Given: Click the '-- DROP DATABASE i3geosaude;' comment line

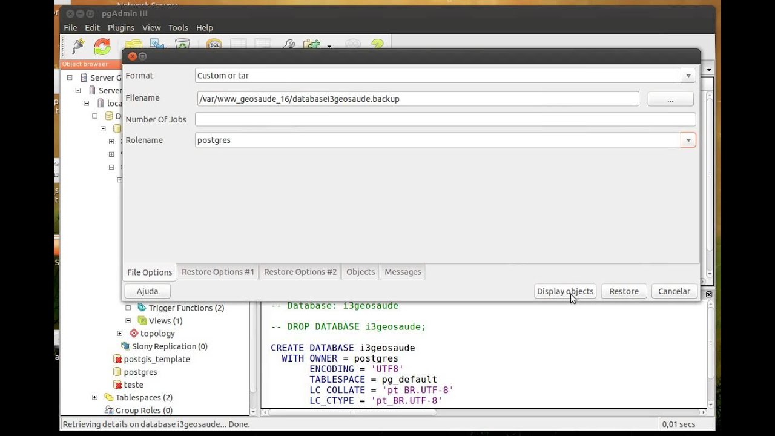Looking at the screenshot, I should click(348, 326).
